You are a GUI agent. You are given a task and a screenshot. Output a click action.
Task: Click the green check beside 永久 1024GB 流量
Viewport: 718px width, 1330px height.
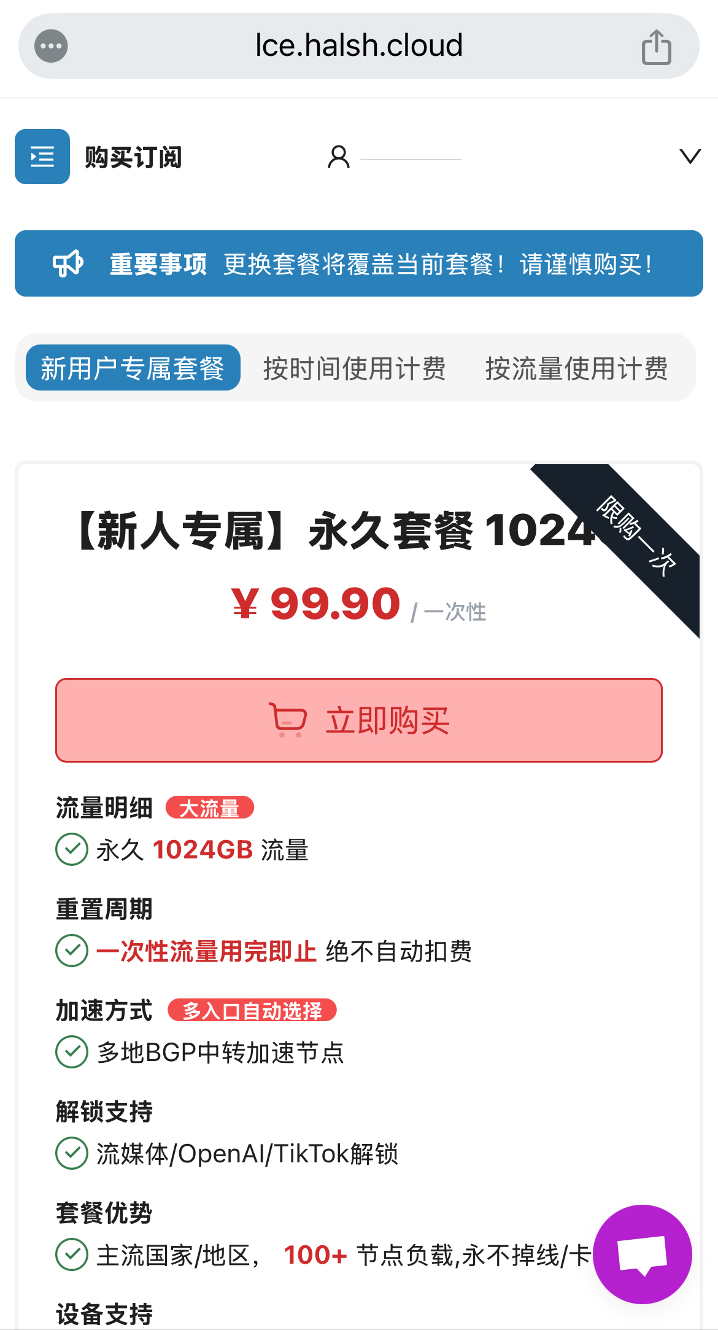(72, 849)
